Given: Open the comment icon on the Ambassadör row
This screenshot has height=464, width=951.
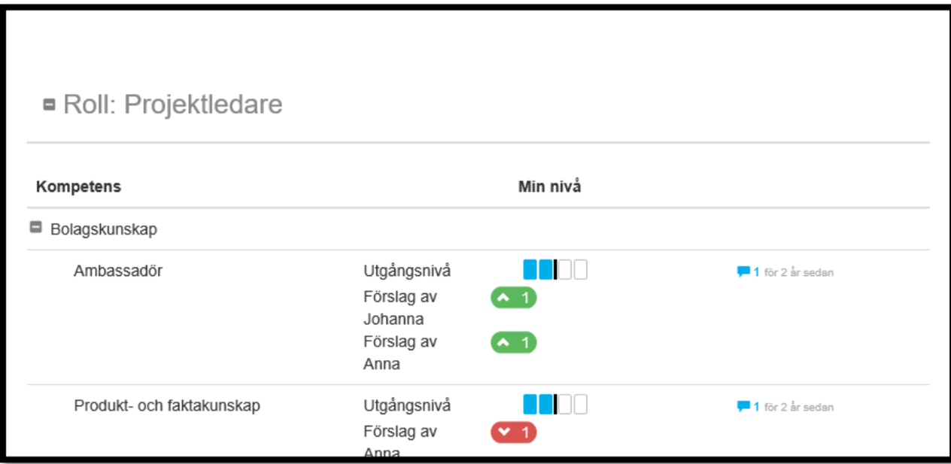Looking at the screenshot, I should [x=743, y=272].
